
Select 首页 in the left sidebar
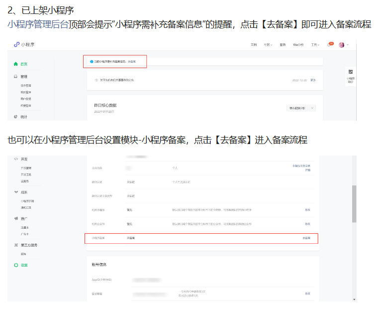coord(24,64)
